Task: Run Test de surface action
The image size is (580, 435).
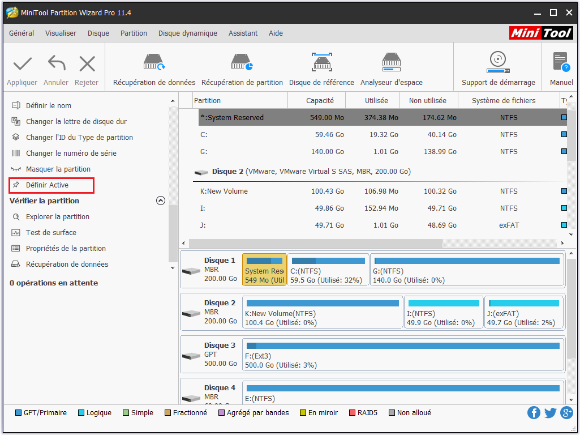Action: coord(51,233)
